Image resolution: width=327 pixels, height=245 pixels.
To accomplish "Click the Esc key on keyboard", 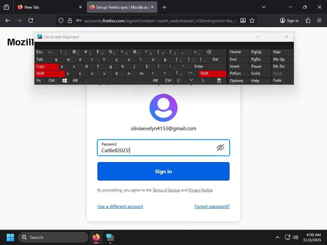I will [x=41, y=52].
